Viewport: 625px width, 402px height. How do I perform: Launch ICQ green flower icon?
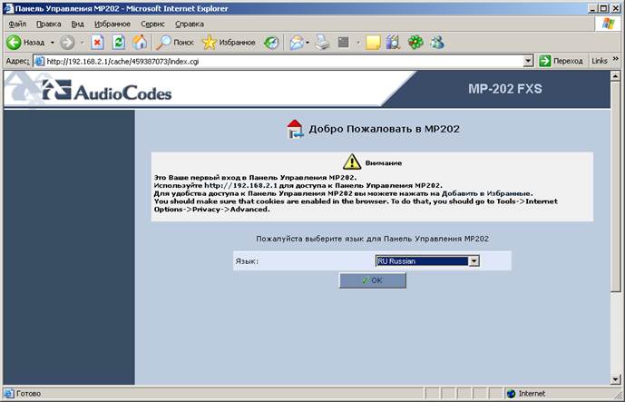(415, 43)
